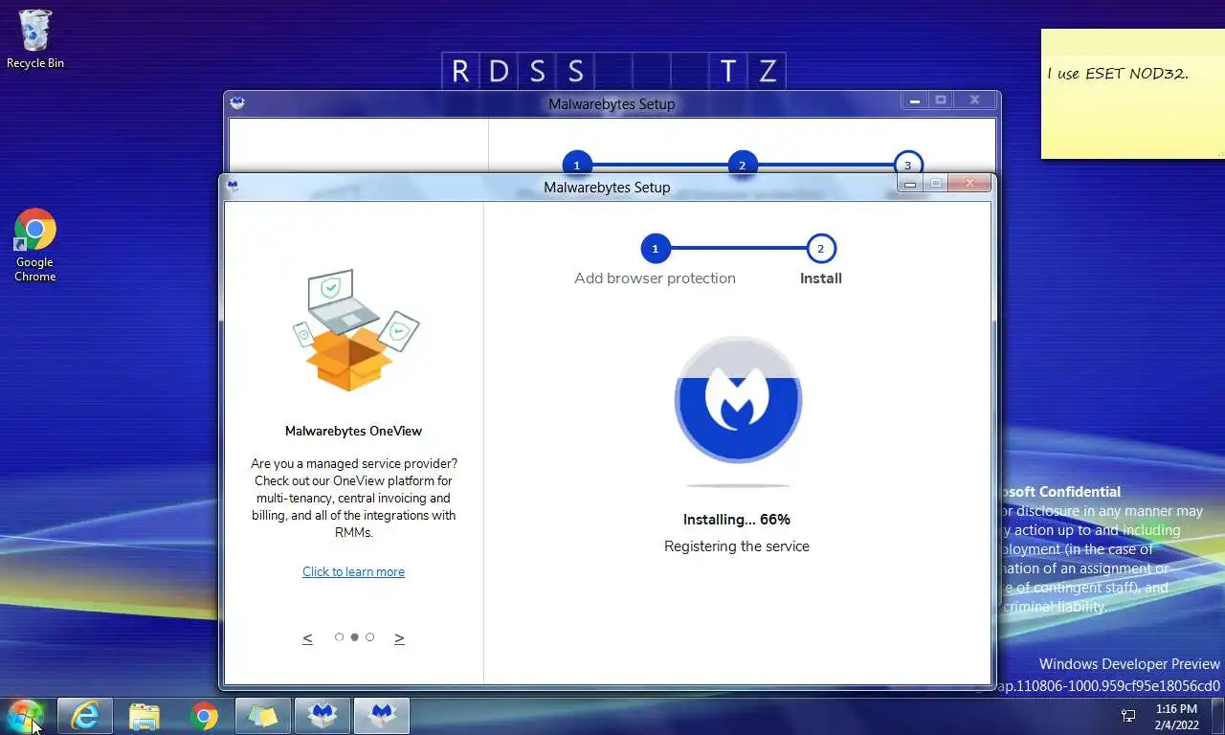Click the ESET NOD32 sticky note
This screenshot has height=735, width=1225.
tap(1133, 94)
